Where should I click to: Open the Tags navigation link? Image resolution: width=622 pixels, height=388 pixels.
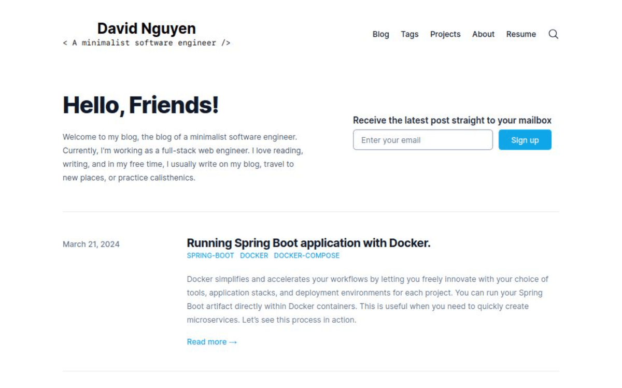point(409,34)
